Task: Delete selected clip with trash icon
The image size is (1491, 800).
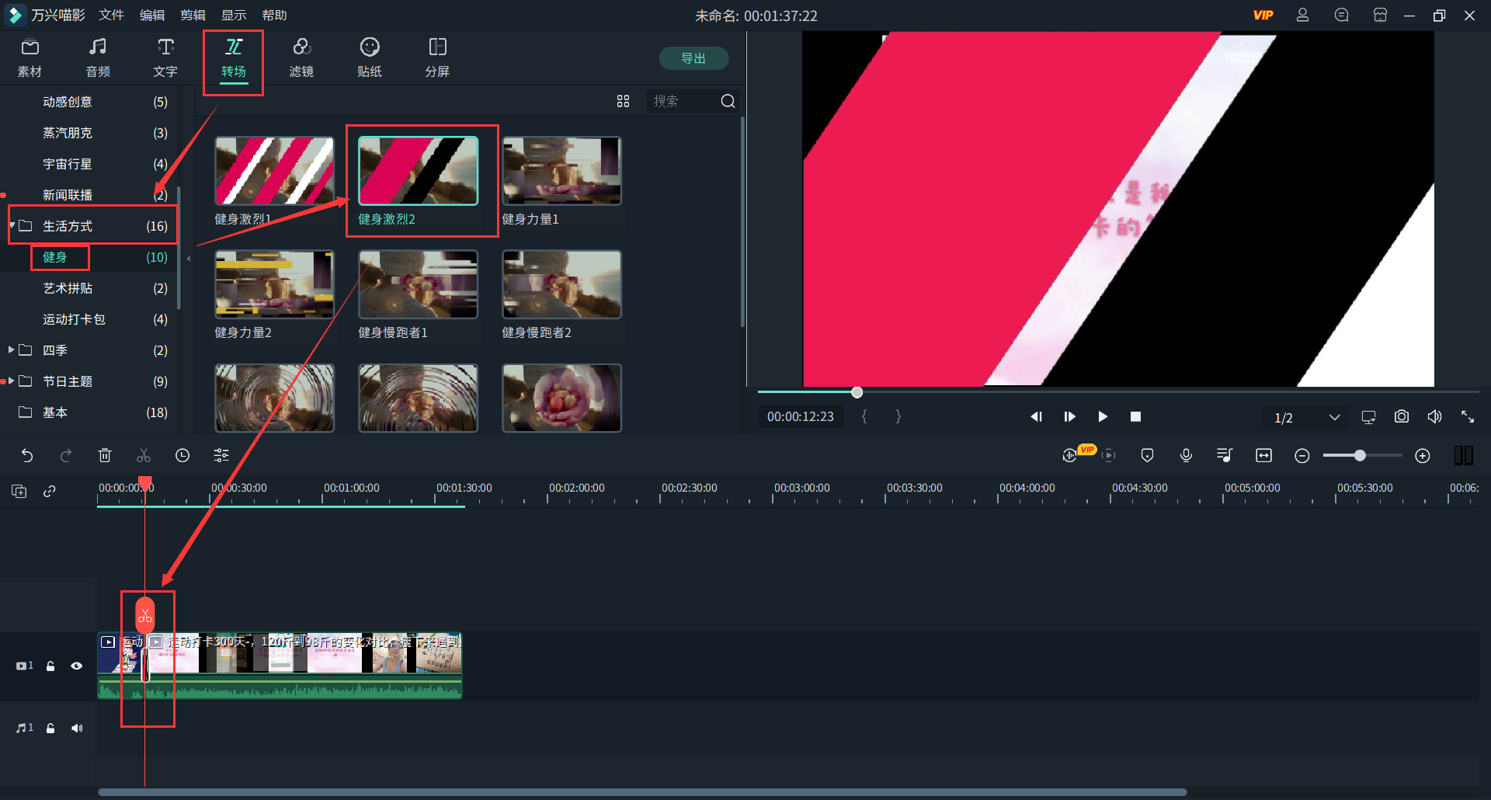Action: pyautogui.click(x=105, y=456)
